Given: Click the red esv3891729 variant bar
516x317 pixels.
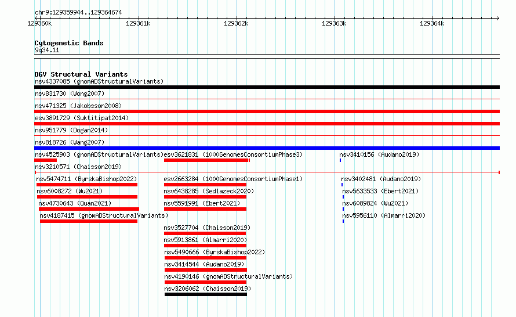Looking at the screenshot, I should click(267, 124).
